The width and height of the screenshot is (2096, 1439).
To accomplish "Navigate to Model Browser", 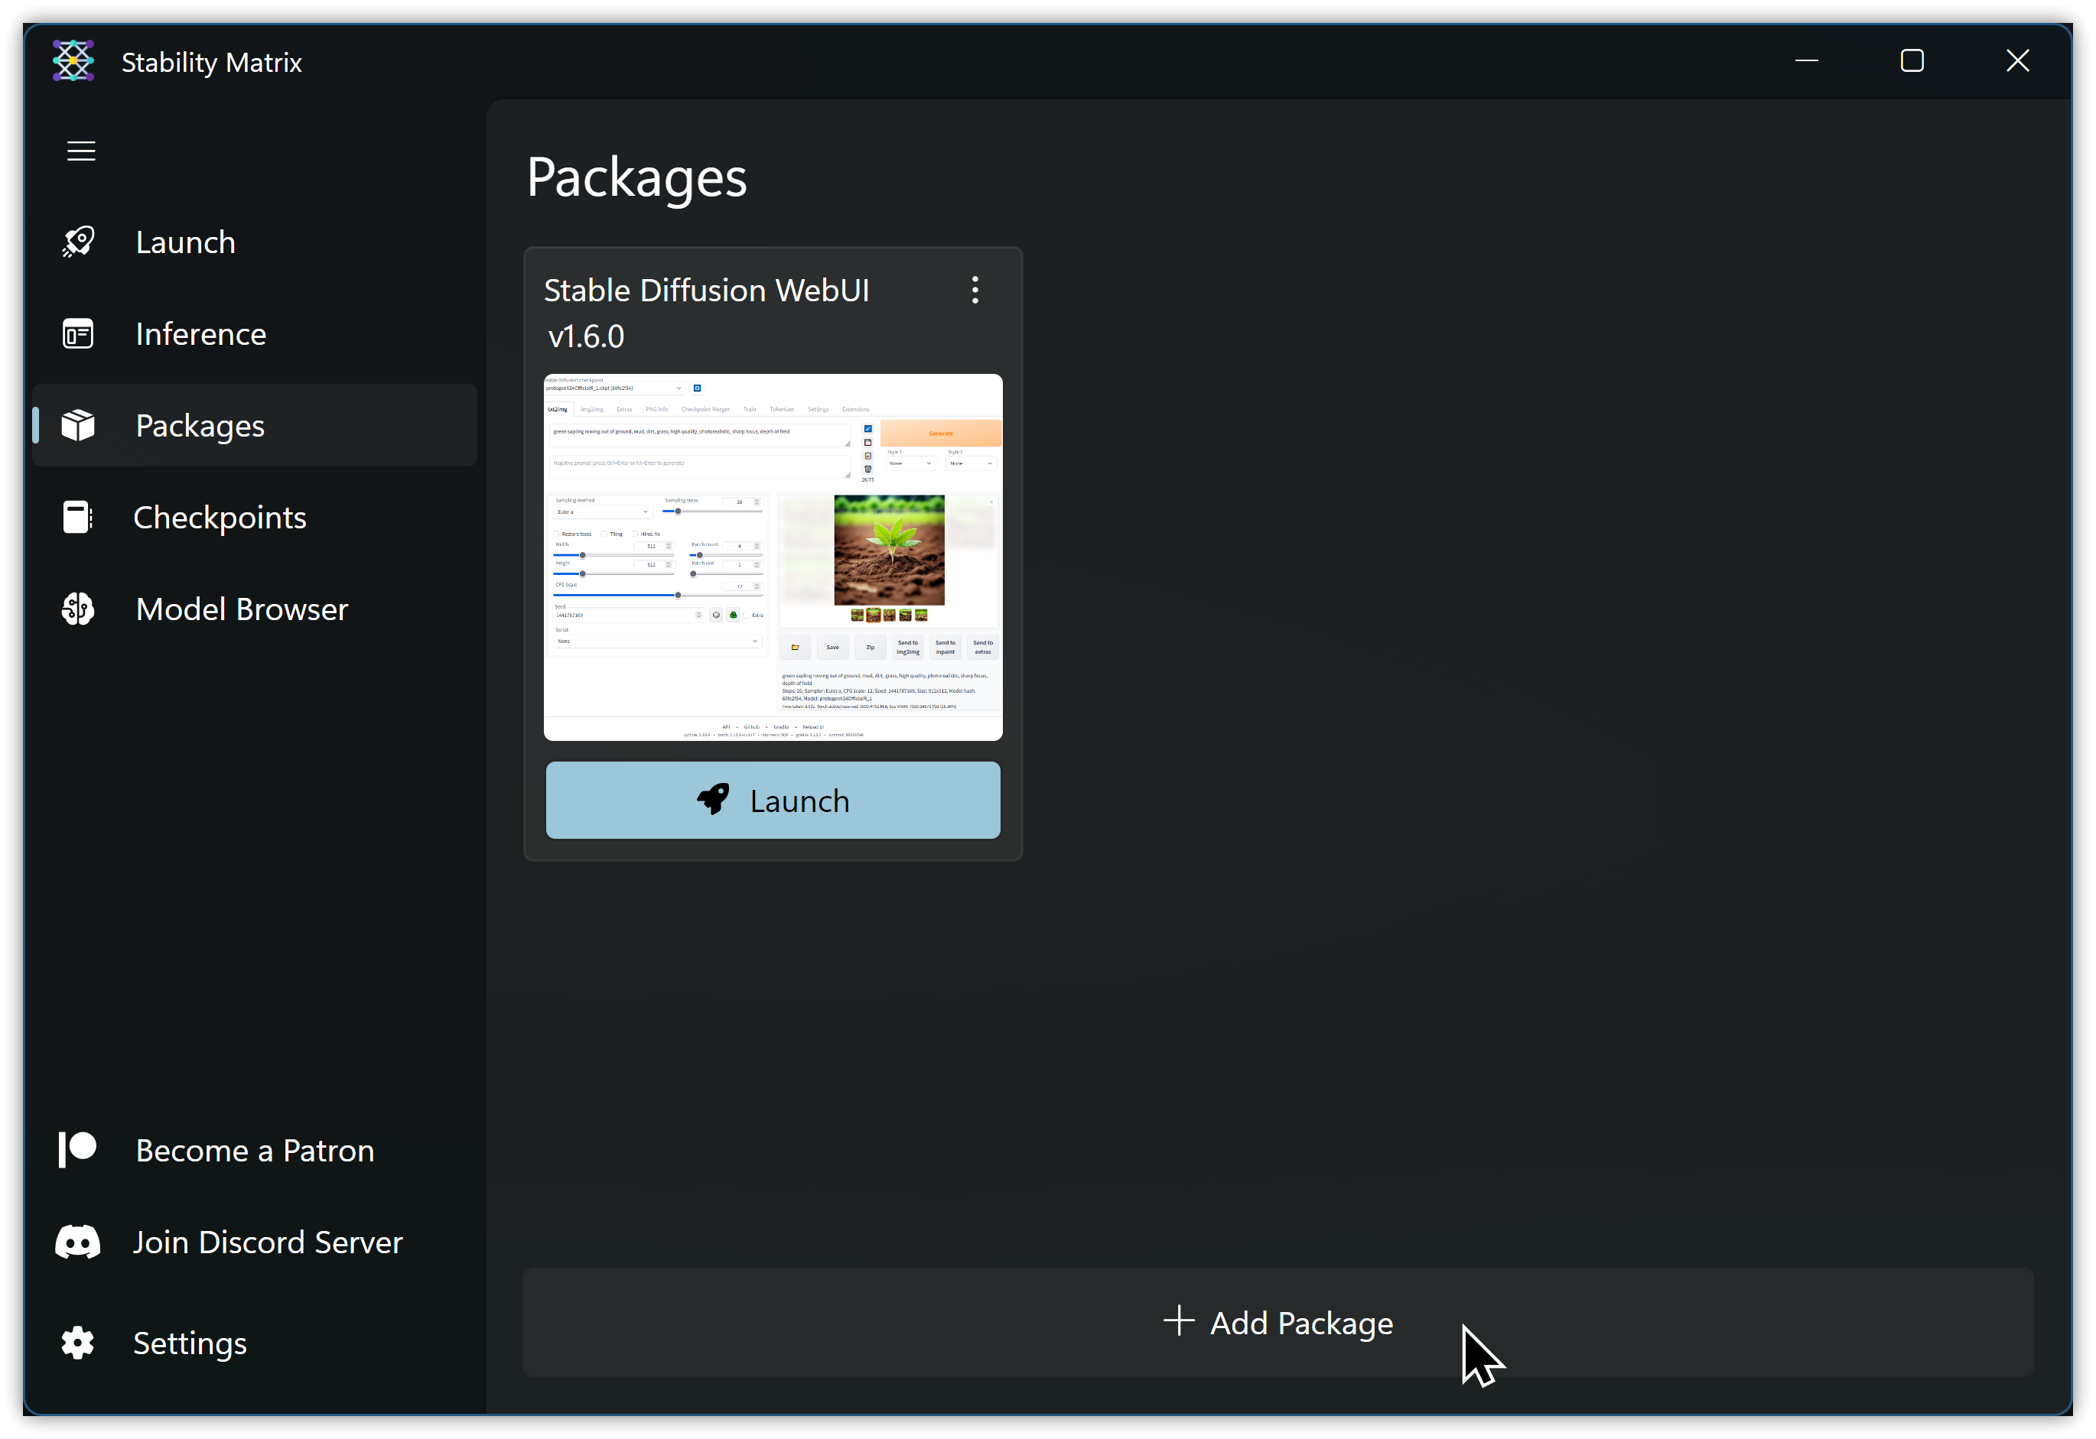I will coord(241,609).
